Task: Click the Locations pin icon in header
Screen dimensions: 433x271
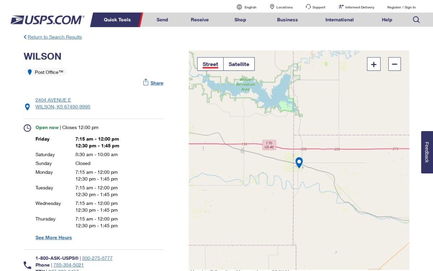Action: point(272,7)
